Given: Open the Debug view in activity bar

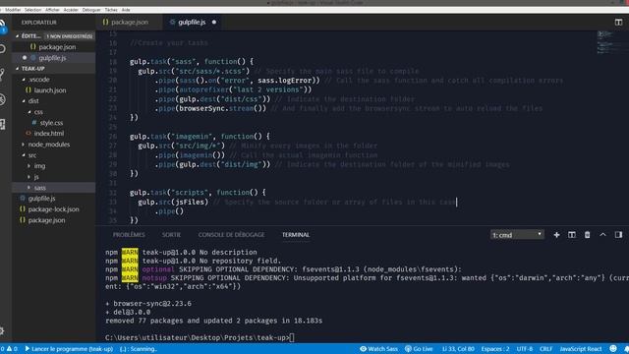Looking at the screenshot, I should [2, 99].
